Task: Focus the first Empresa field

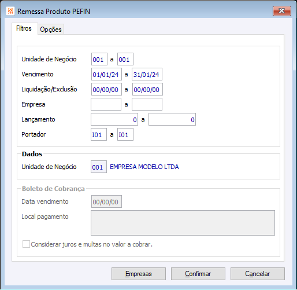Action: (106, 104)
